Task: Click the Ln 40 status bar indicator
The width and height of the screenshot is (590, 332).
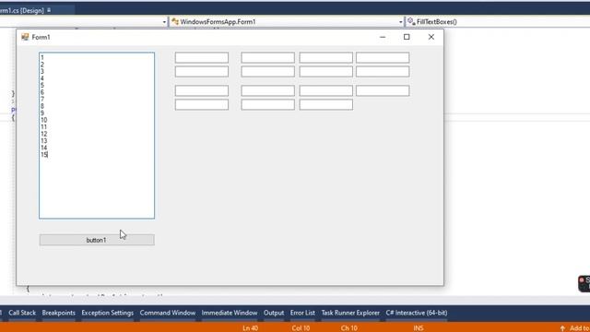Action: point(250,328)
